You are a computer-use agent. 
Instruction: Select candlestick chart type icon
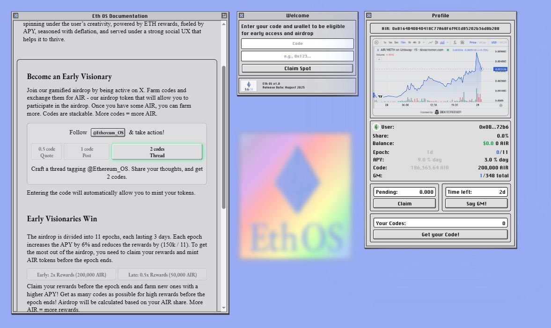click(436, 43)
